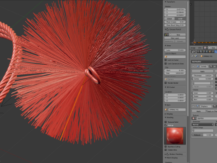The image size is (217, 163).
Task: Collapse the Transform panel
Action: coord(165,2)
